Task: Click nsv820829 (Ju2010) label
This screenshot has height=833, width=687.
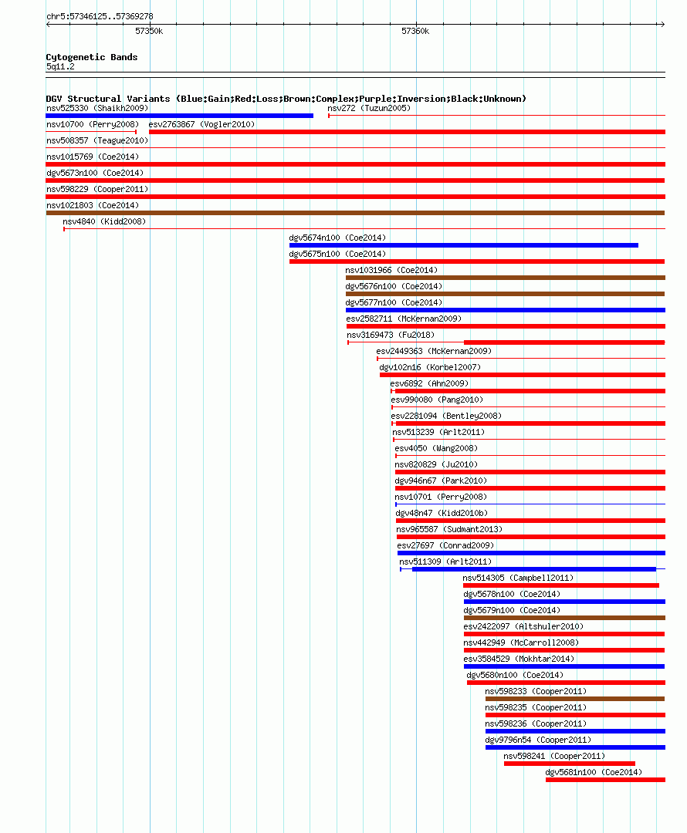Action: pos(436,465)
